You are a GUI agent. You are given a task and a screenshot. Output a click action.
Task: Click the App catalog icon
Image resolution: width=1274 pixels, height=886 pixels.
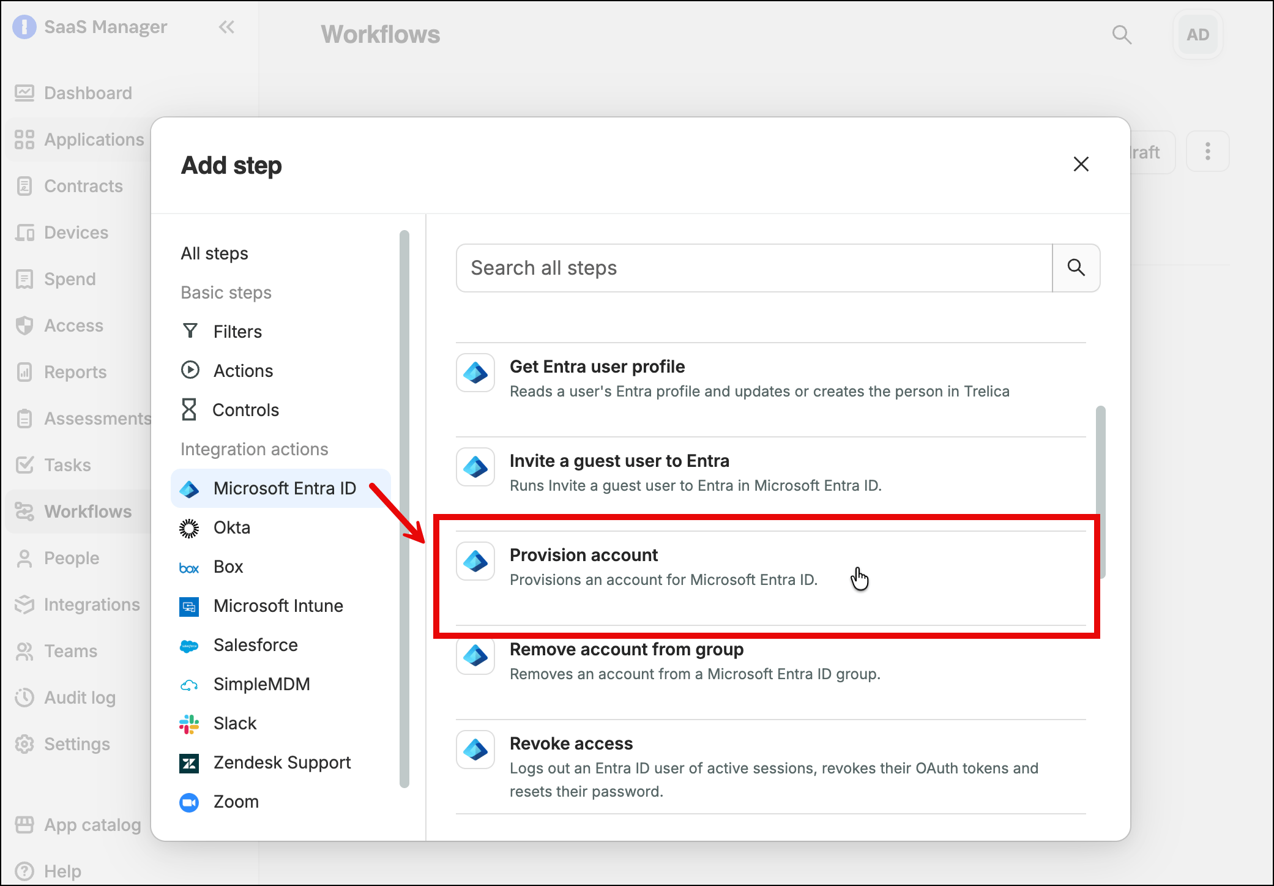coord(24,825)
